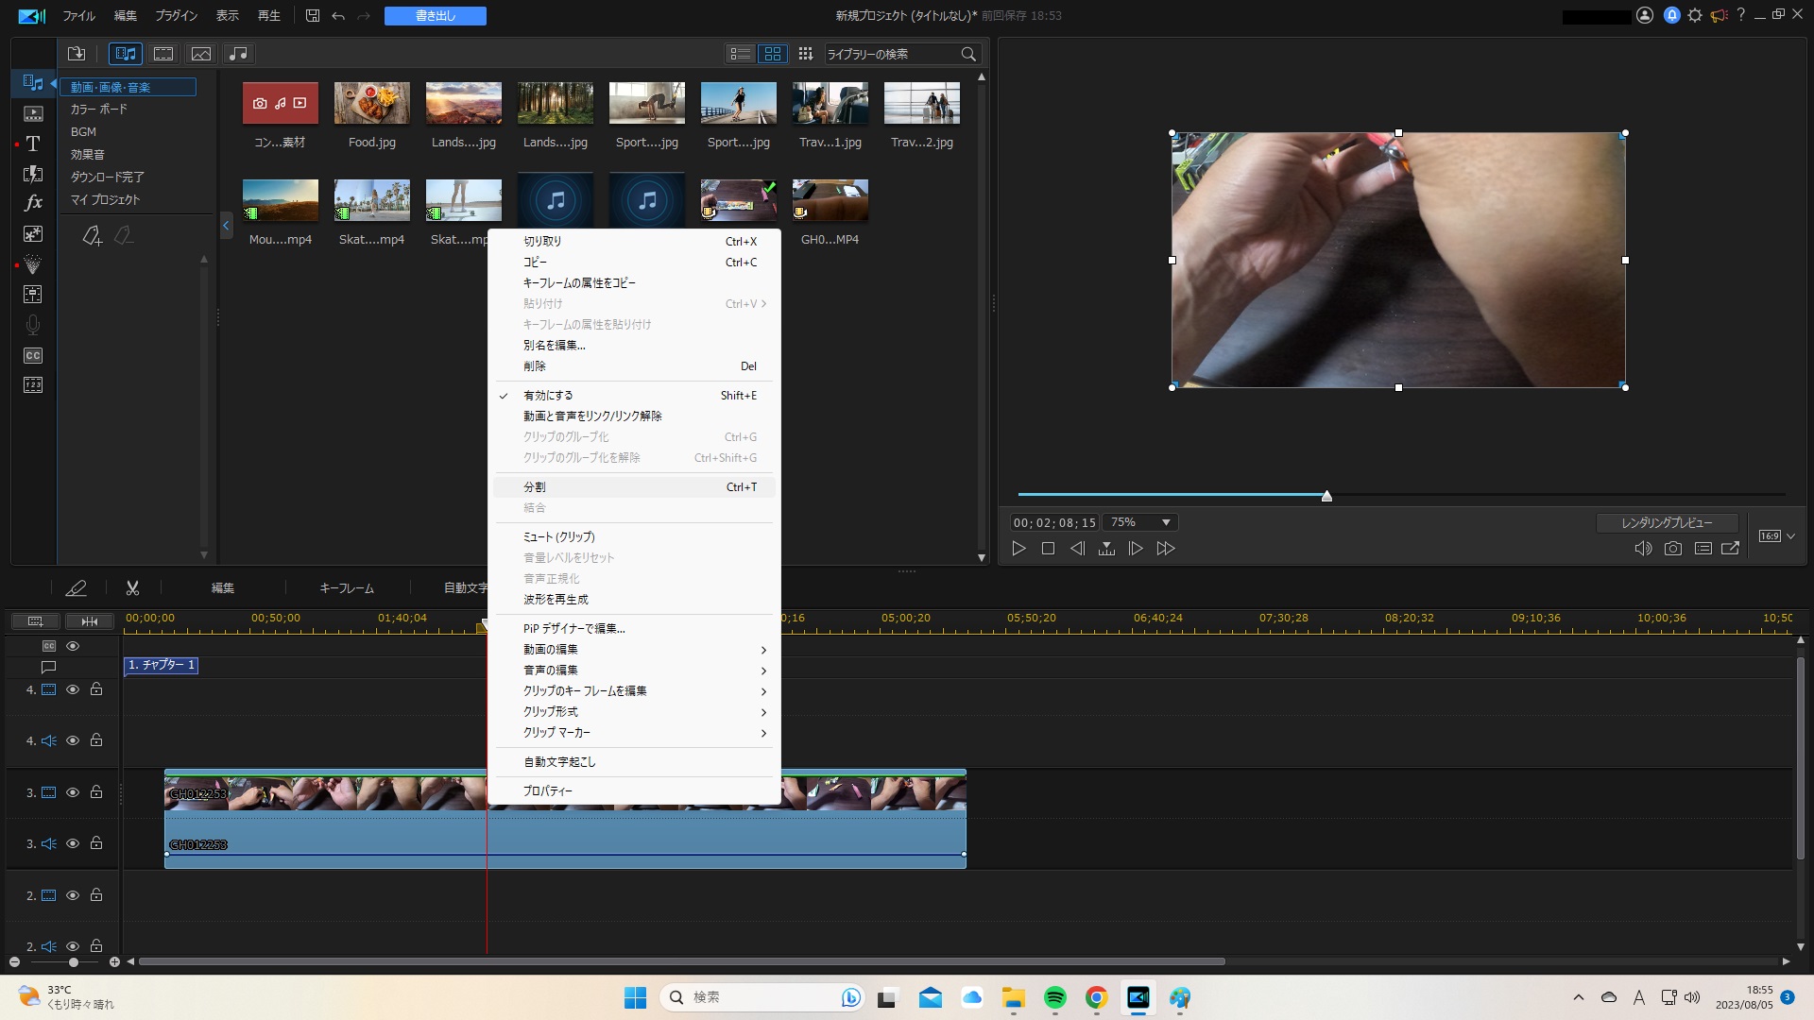Viewport: 1814px width, 1020px height.
Task: Click the 書き出し export button
Action: coord(434,15)
